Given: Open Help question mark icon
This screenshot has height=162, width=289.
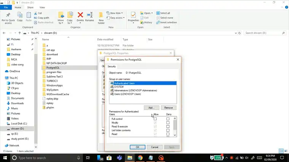Looking at the screenshot, I should pyautogui.click(x=287, y=7).
